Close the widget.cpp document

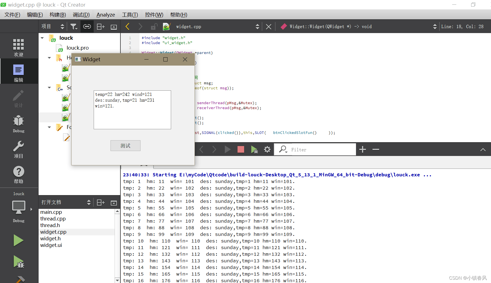click(x=268, y=26)
